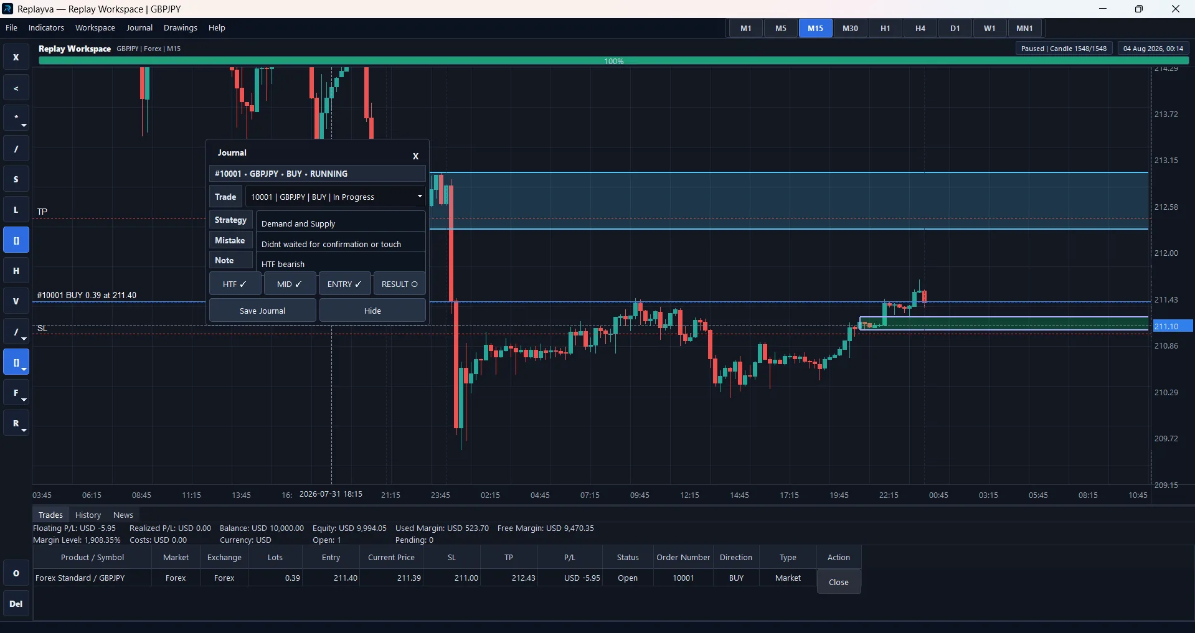Viewport: 1195px width, 633px height.
Task: Toggle the HTF check in Journal
Action: click(235, 284)
